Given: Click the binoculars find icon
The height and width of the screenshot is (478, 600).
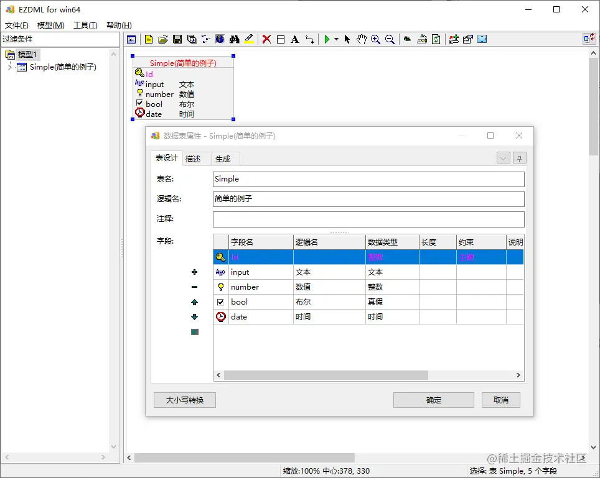Looking at the screenshot, I should pyautogui.click(x=234, y=39).
